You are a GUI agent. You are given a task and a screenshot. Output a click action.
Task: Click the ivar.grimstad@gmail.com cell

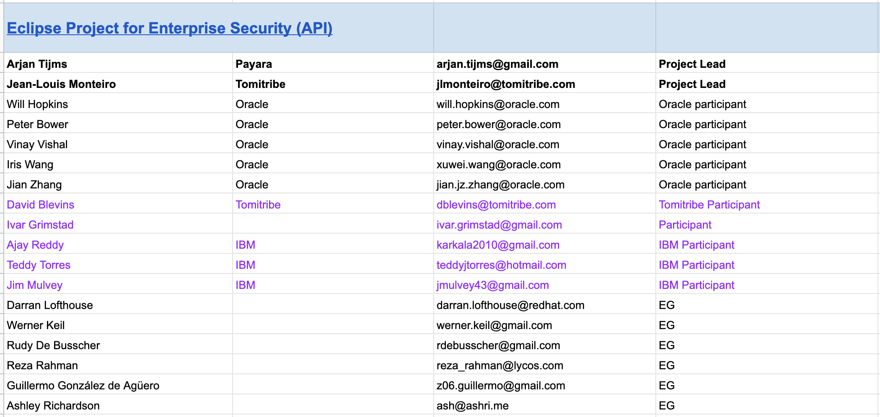pos(499,225)
